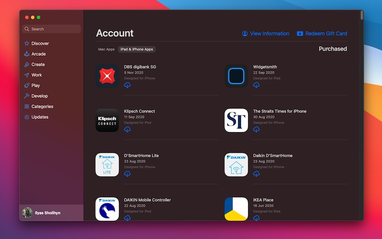Download Klipsch Connect via cloud icon
Screen dimensions: 382x239
tap(127, 129)
